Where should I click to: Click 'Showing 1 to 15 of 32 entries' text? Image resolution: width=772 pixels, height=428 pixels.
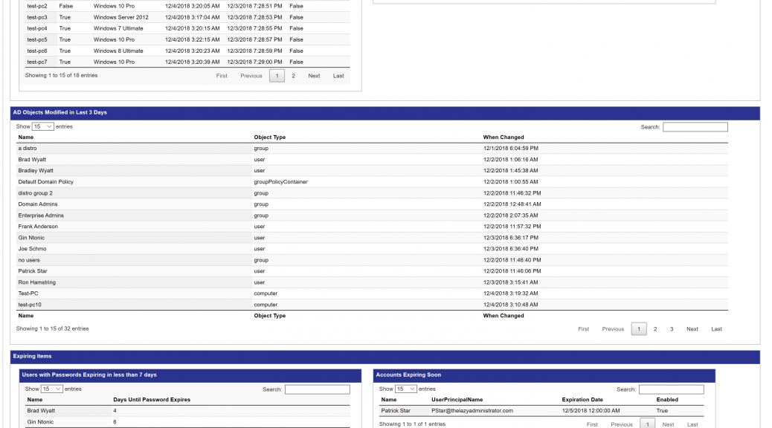tap(52, 328)
